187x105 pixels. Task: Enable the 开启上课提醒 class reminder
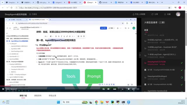[x=139, y=14]
